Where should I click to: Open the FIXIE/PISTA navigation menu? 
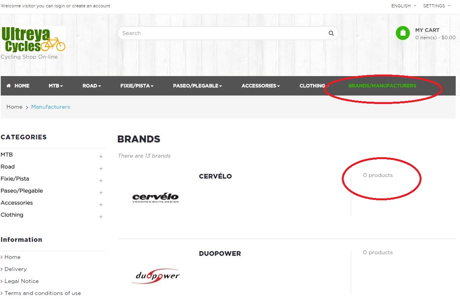(137, 86)
